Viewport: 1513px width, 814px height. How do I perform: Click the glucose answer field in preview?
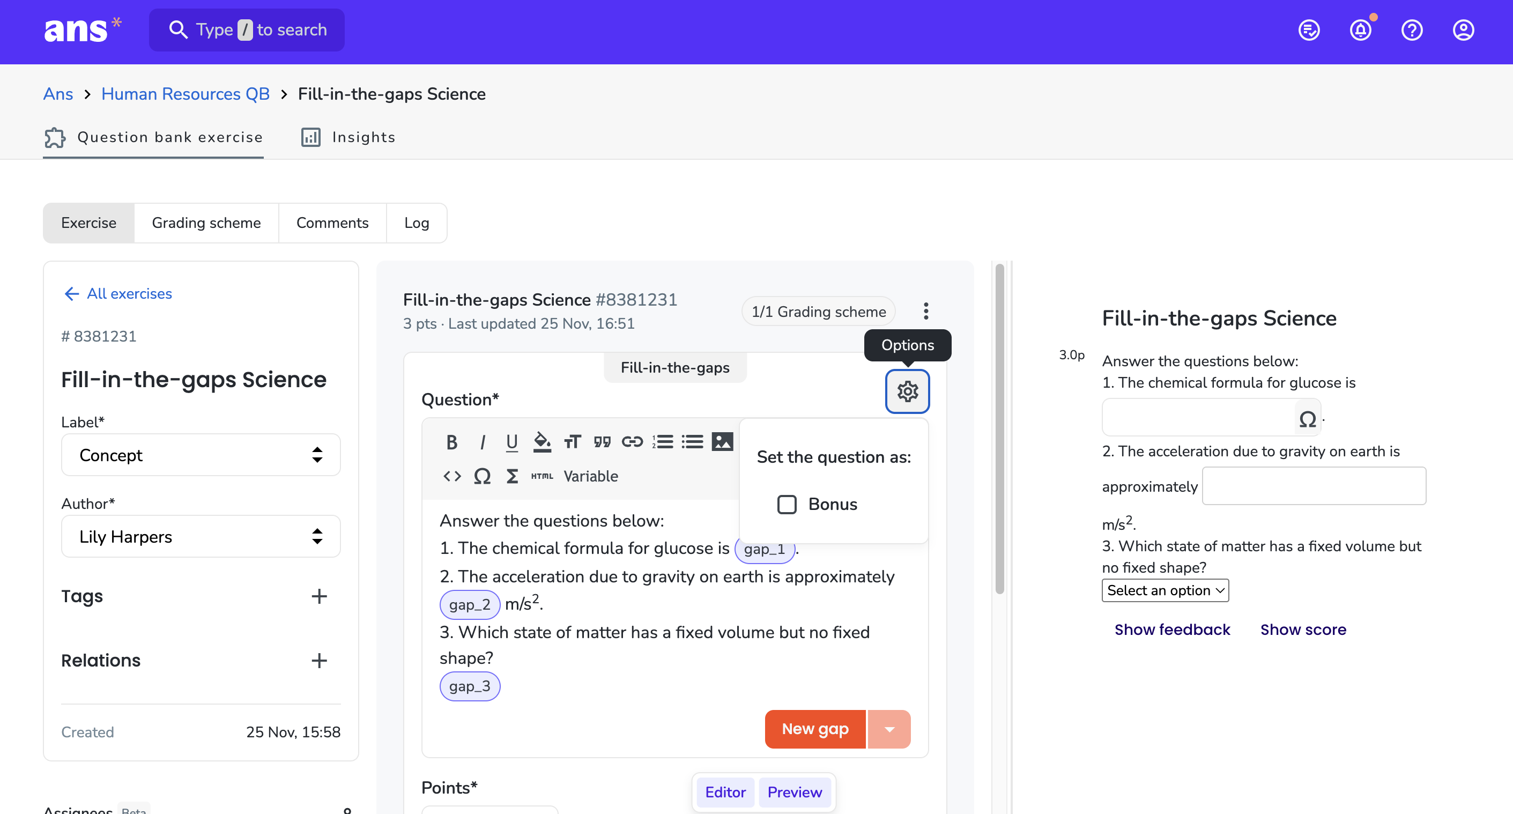coord(1198,418)
